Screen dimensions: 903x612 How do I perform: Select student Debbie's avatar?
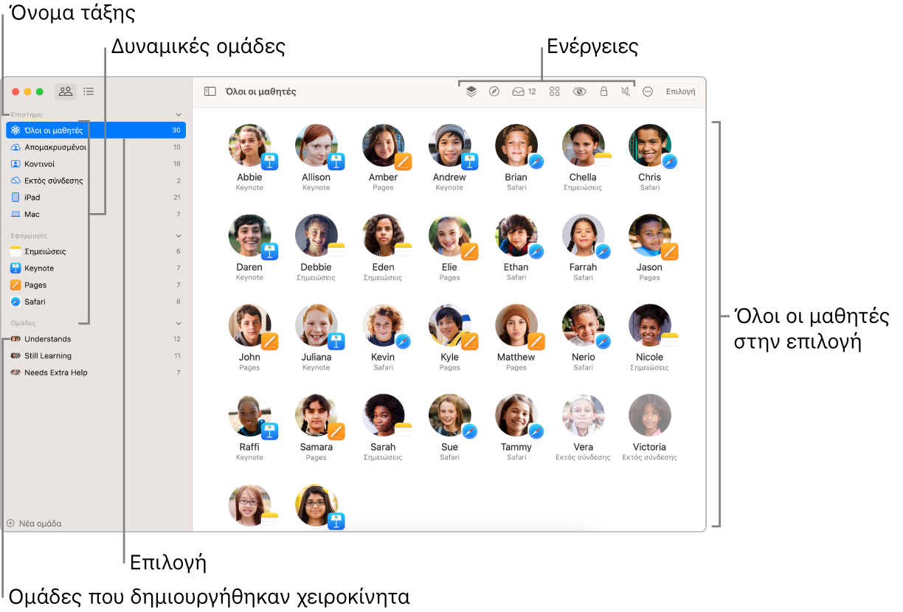coord(316,236)
